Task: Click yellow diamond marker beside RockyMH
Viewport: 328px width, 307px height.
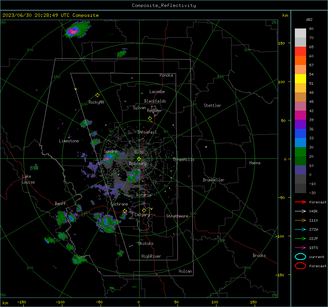Action: [x=97, y=95]
